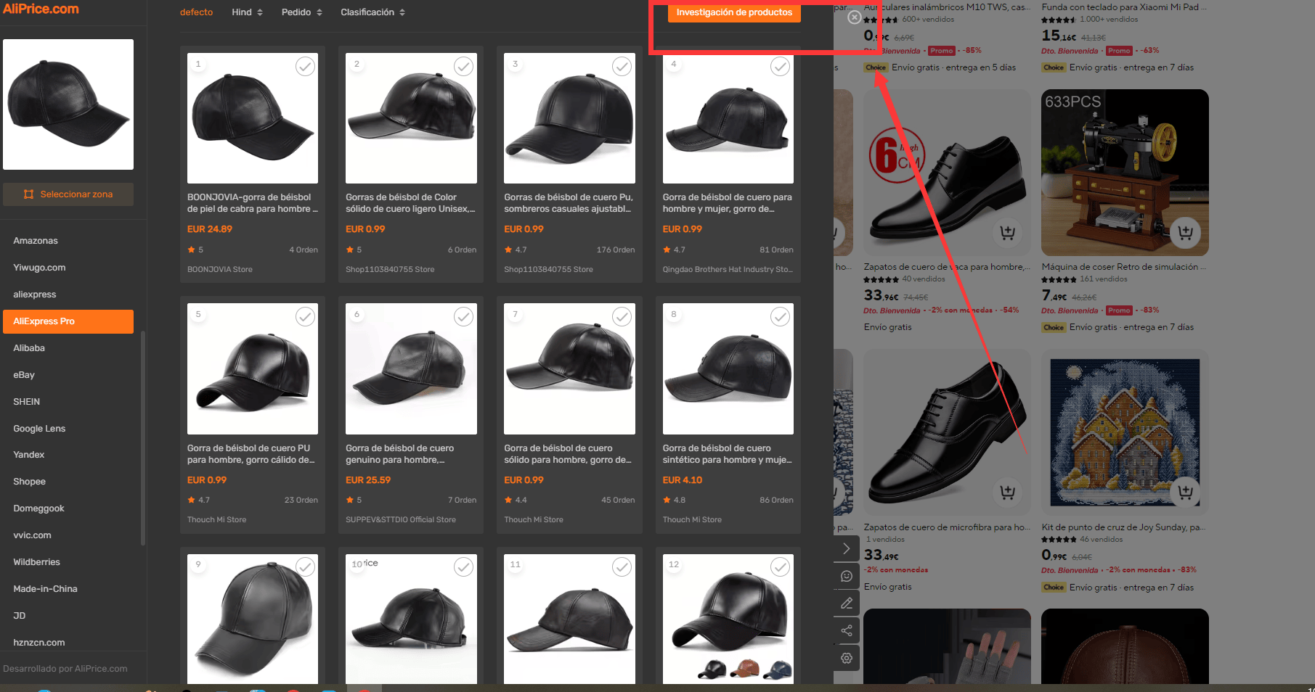Select checkmark on BOONJOVIA cap result 1

click(306, 67)
